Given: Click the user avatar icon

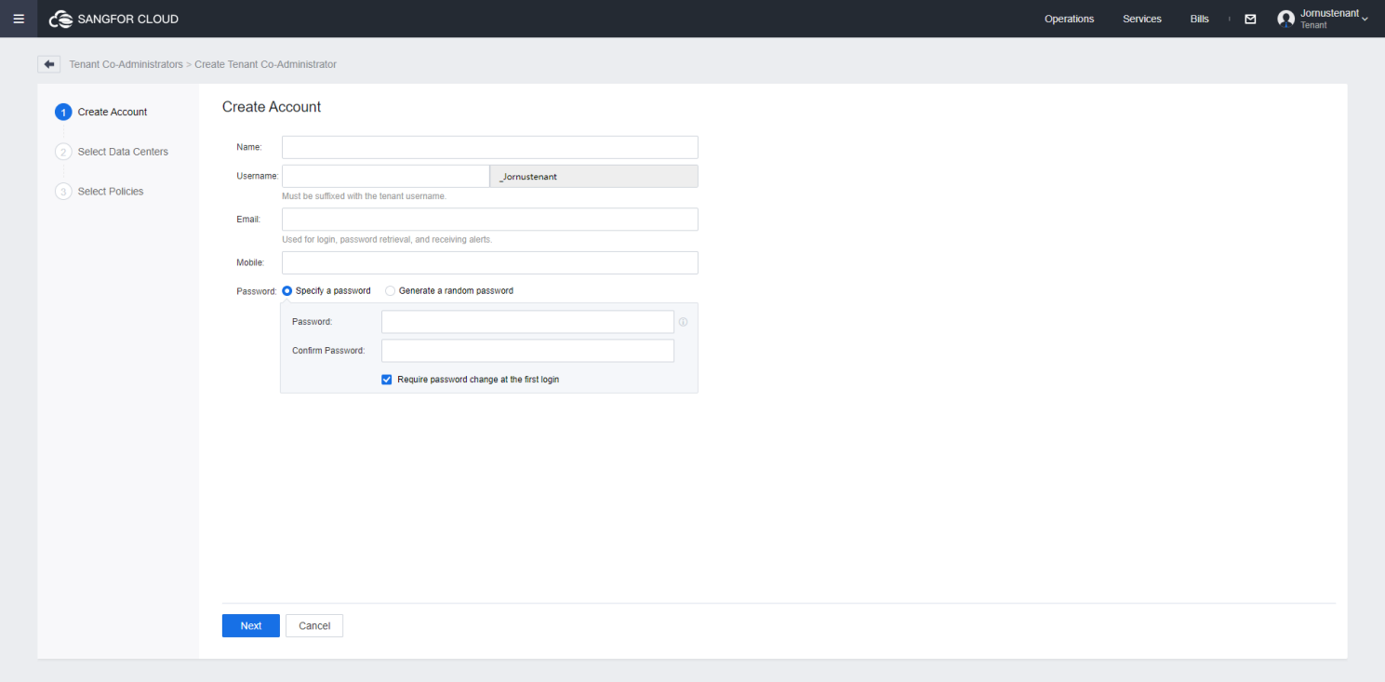Looking at the screenshot, I should tap(1286, 19).
